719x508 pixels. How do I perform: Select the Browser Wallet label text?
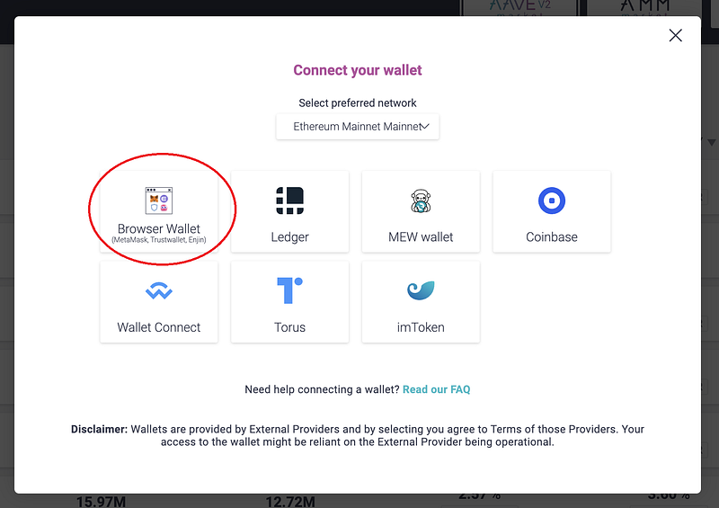[x=159, y=228]
